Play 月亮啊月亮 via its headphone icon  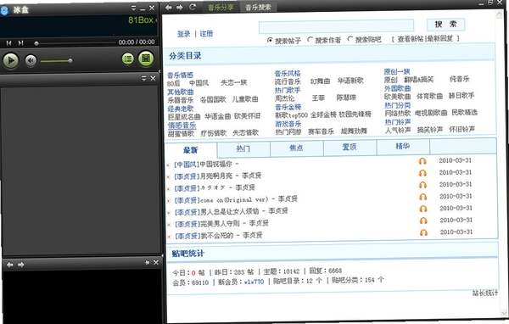click(422, 173)
